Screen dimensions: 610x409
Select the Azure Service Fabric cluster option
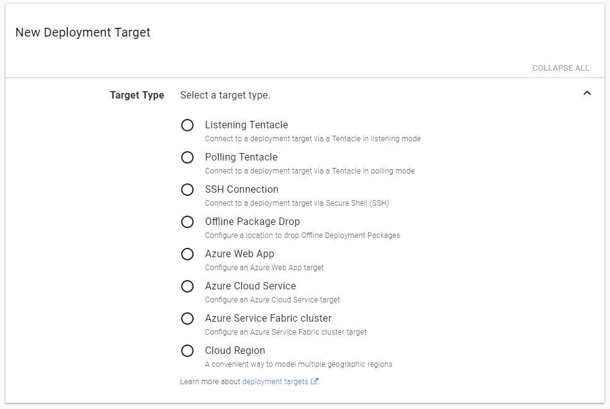click(x=187, y=319)
